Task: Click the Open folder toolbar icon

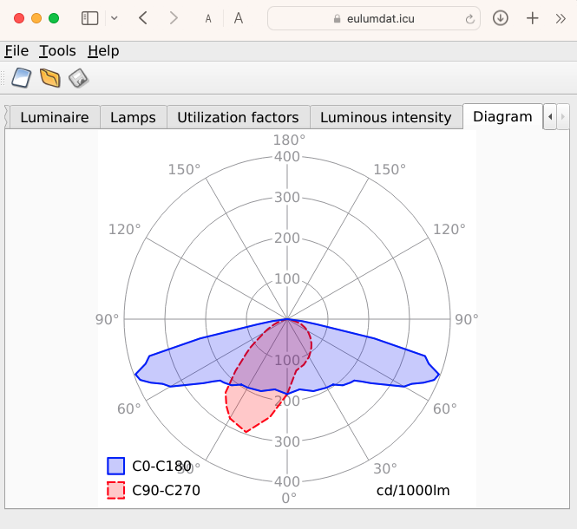Action: tap(50, 78)
